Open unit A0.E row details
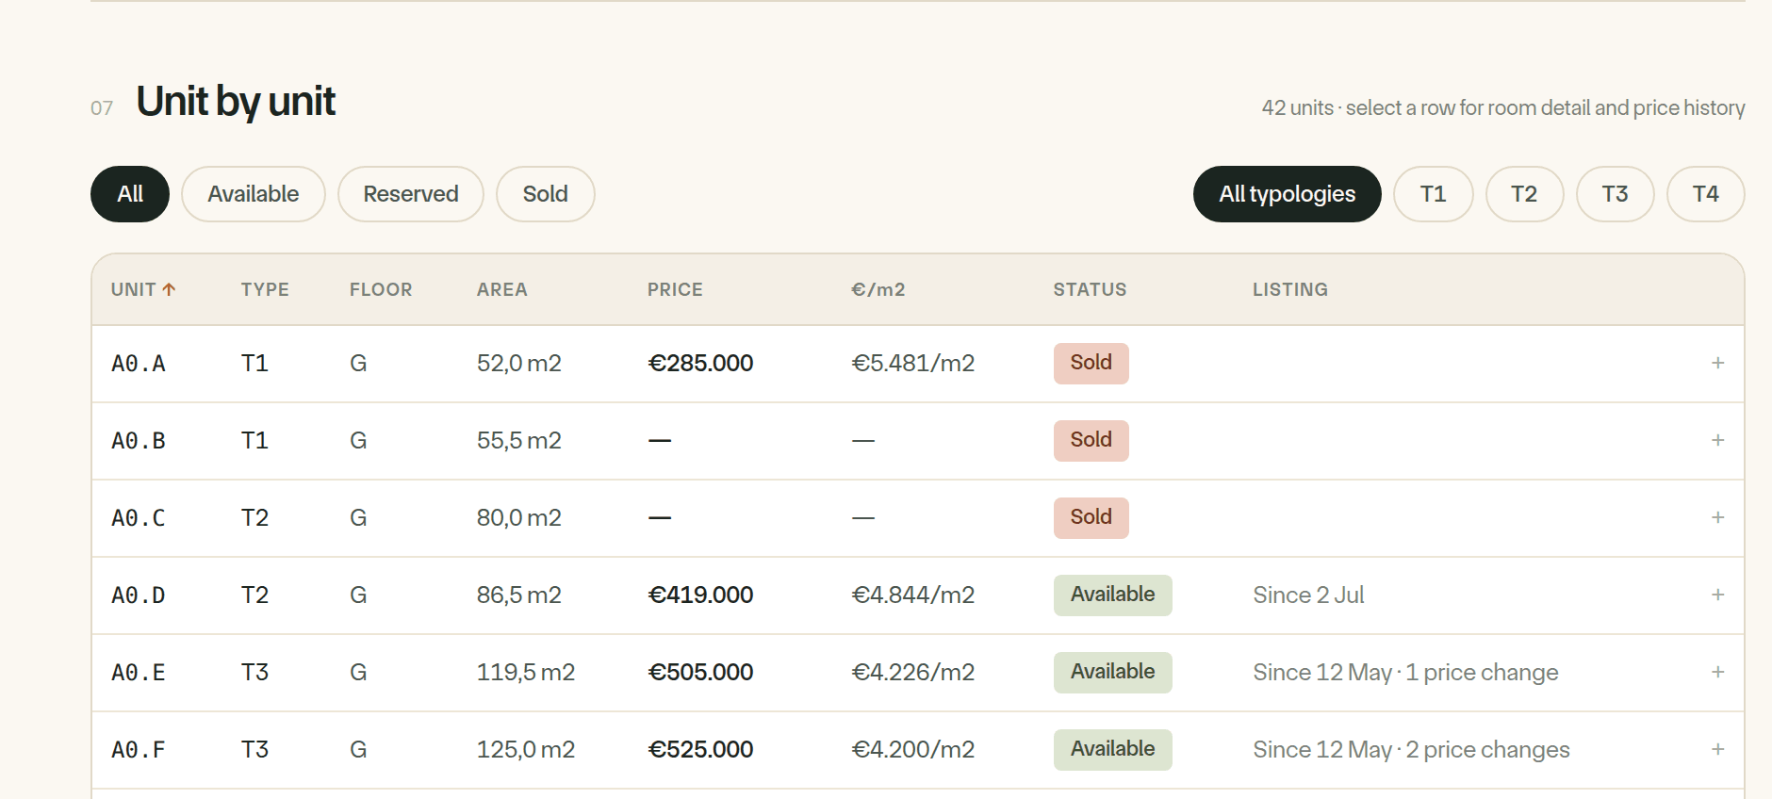Screen dimensions: 1772x799 [x=917, y=673]
